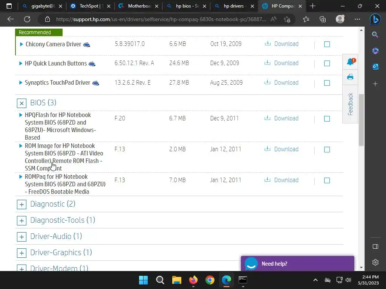This screenshot has height=289, width=386.
Task: Open the volume control tray icon
Action: pos(348,280)
